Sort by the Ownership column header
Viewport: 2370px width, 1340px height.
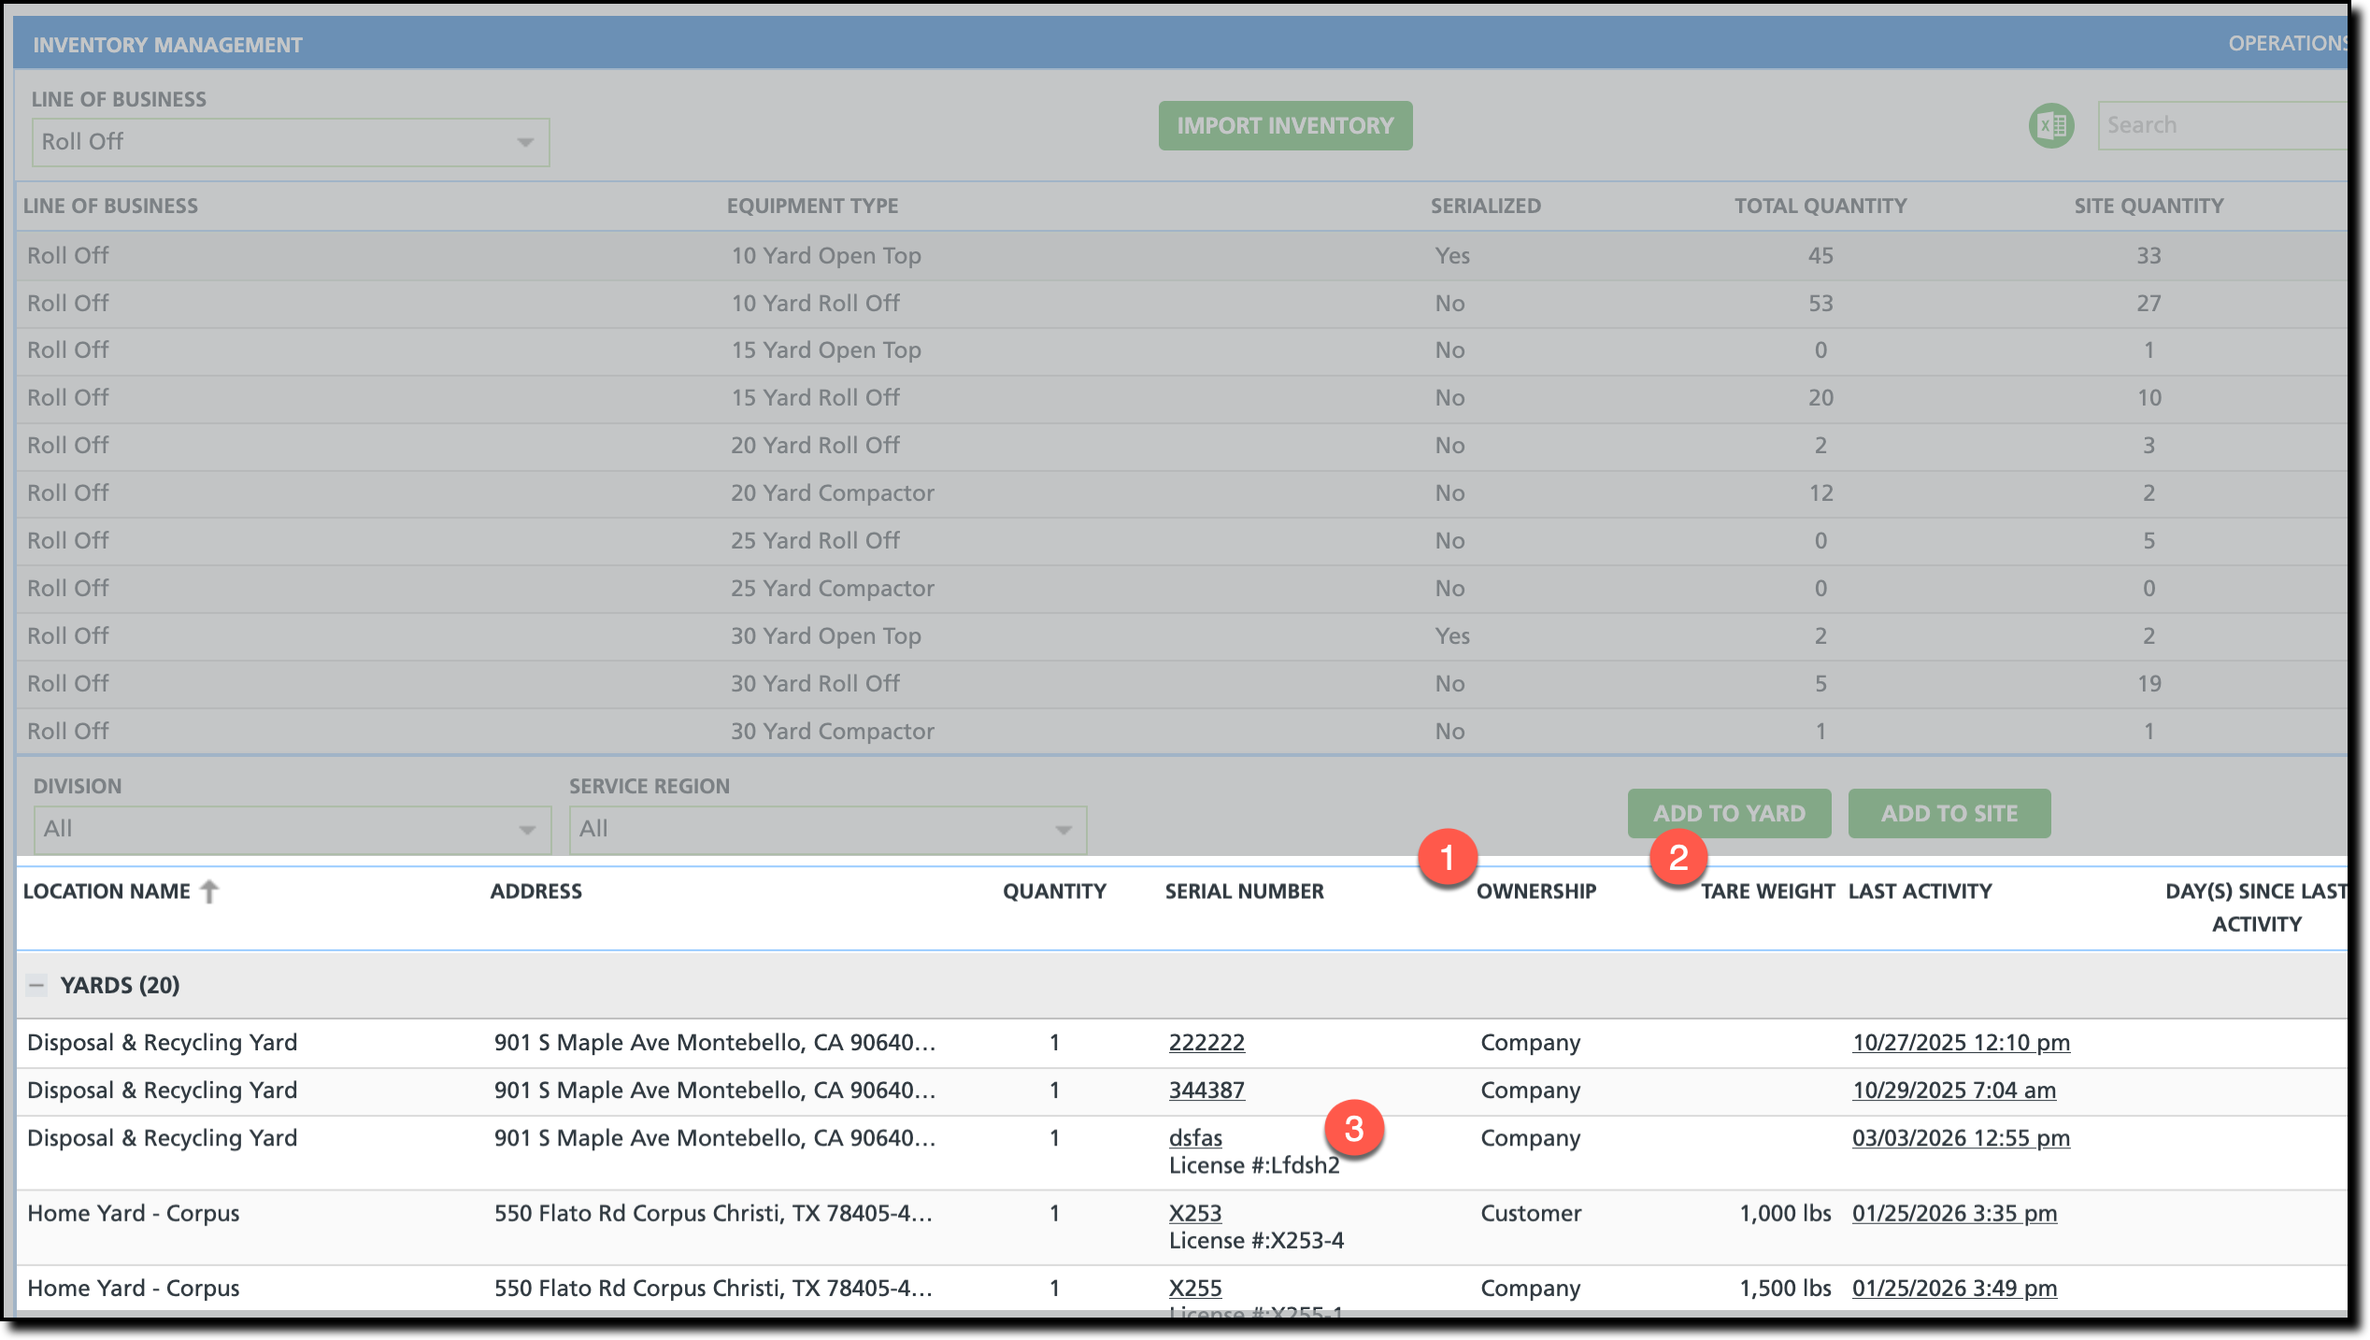point(1536,891)
